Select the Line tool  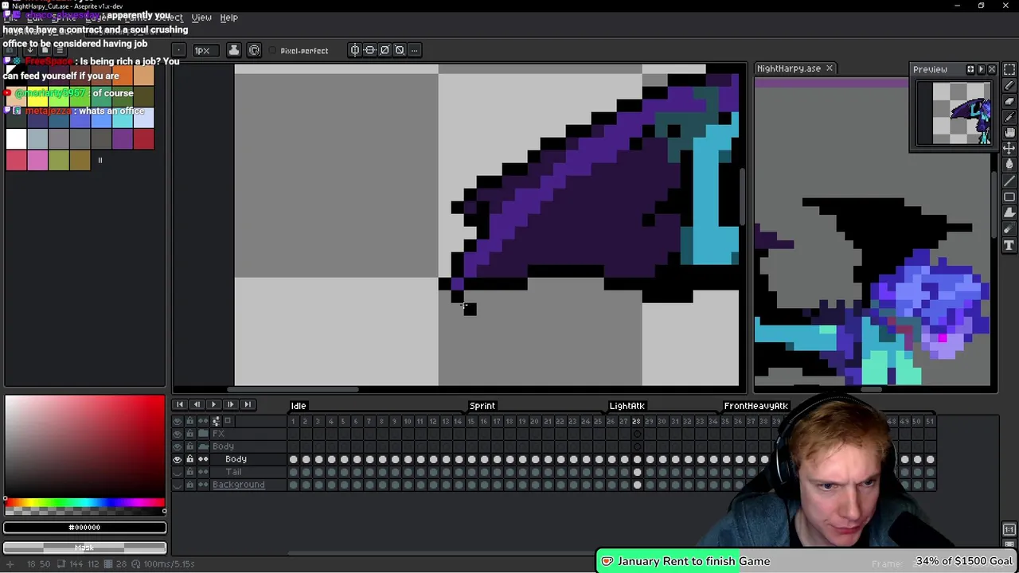1009,181
